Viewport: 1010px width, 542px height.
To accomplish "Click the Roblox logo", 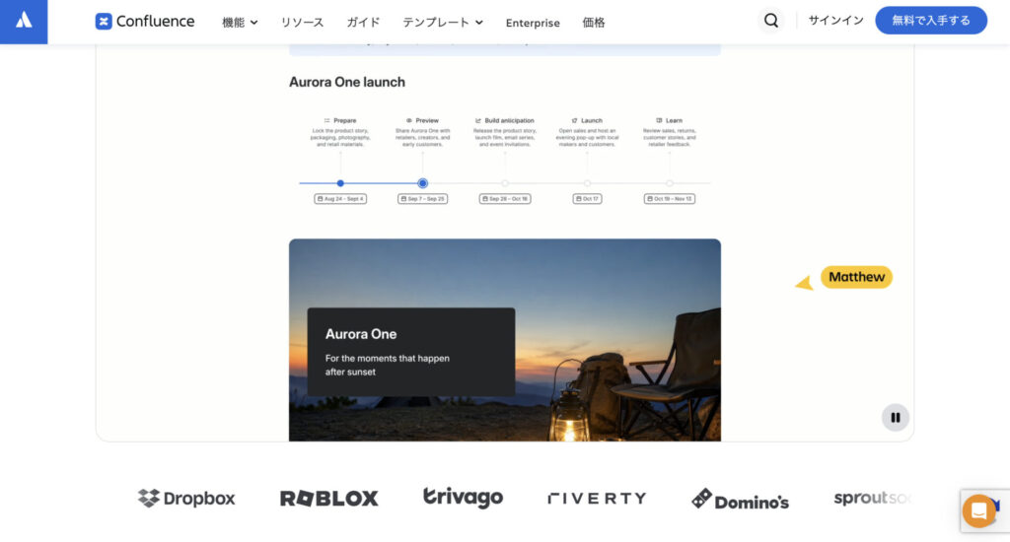I will click(x=329, y=499).
